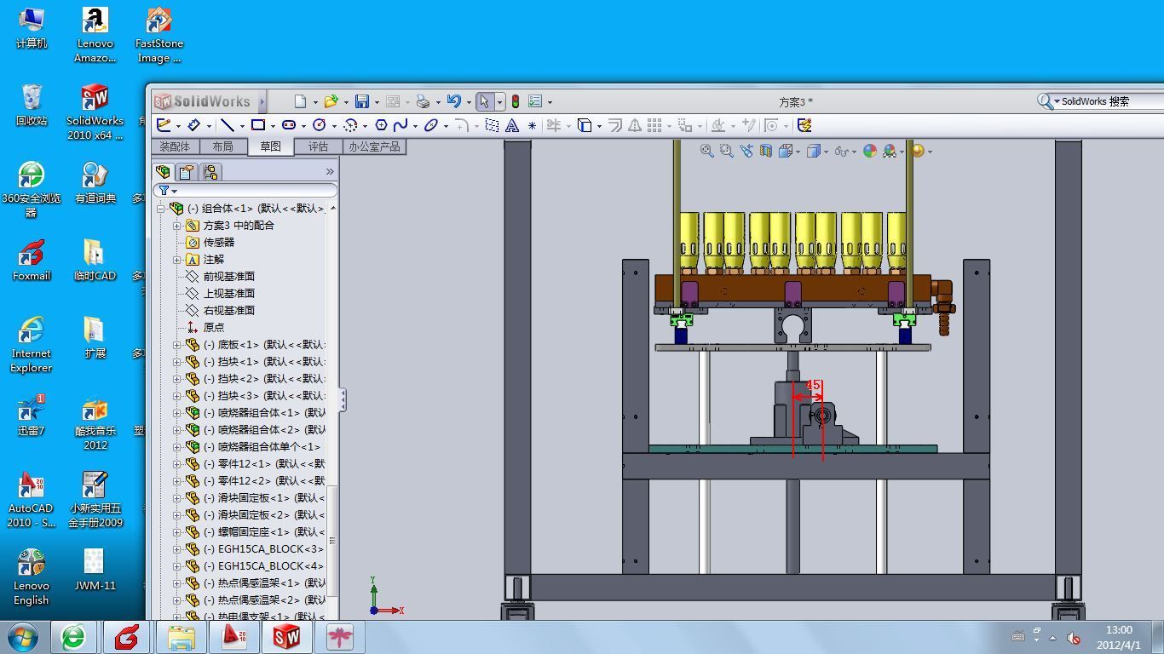Select 上视基准面 in the tree
This screenshot has width=1164, height=654.
pyautogui.click(x=228, y=294)
